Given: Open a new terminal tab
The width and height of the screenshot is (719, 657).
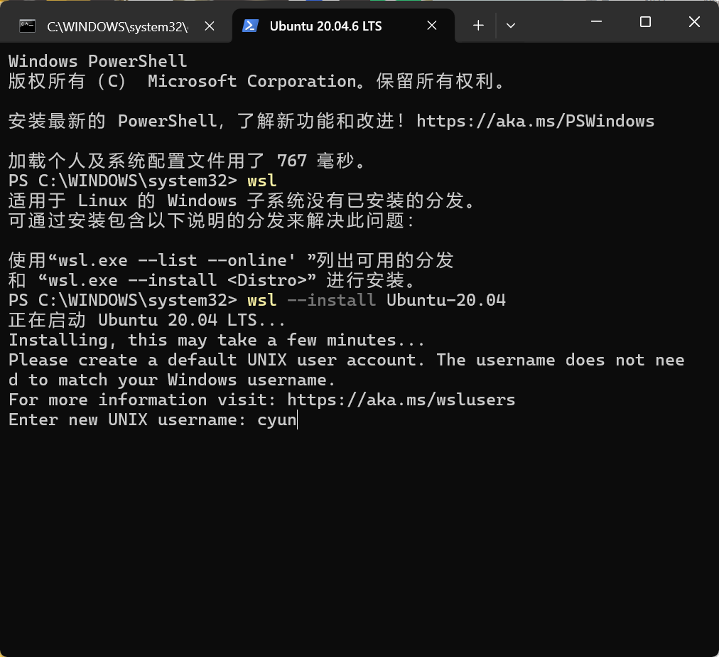Looking at the screenshot, I should 478,25.
